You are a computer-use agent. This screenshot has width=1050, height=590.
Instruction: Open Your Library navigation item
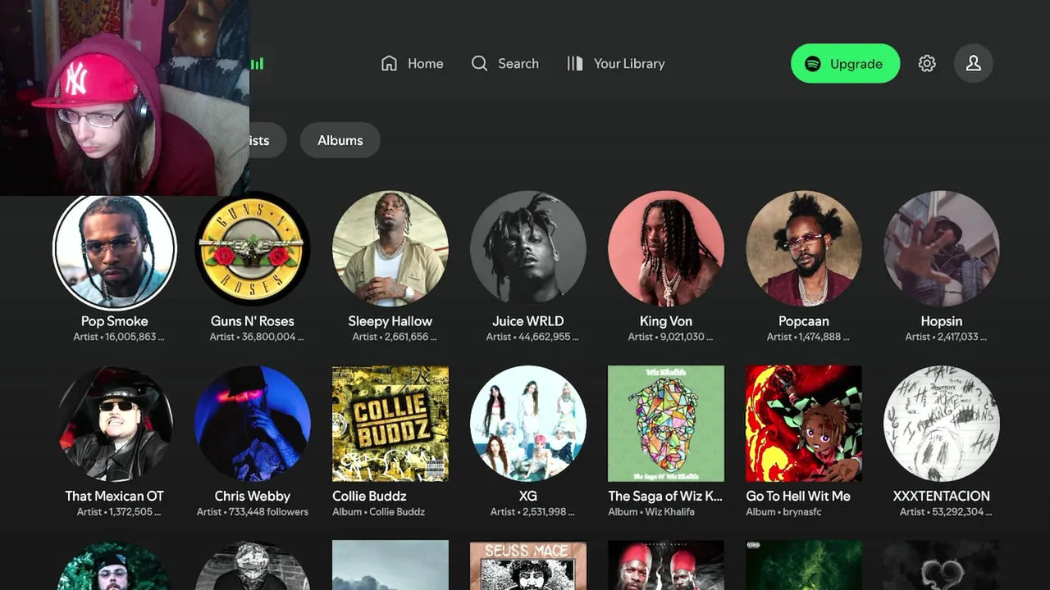615,63
